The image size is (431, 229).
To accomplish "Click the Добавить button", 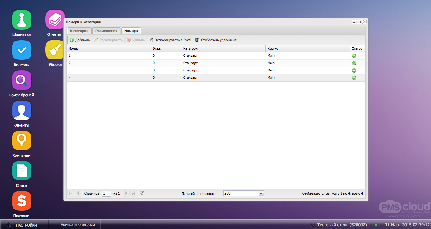I will (x=80, y=40).
